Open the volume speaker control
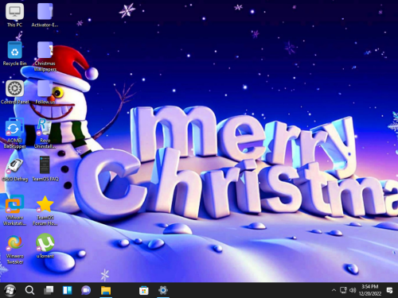Screen dimensions: 398x298 353,290
